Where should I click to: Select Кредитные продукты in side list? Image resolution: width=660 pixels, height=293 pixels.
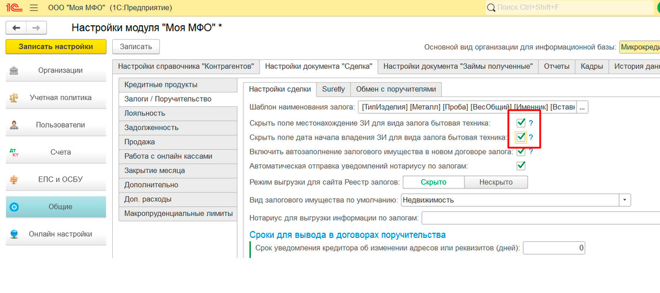click(178, 85)
